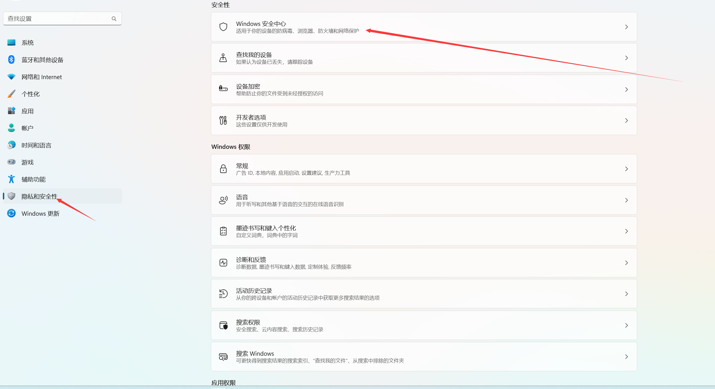Click the 查找设置 search input field
Viewport: 715px width, 389px height.
tap(62, 18)
